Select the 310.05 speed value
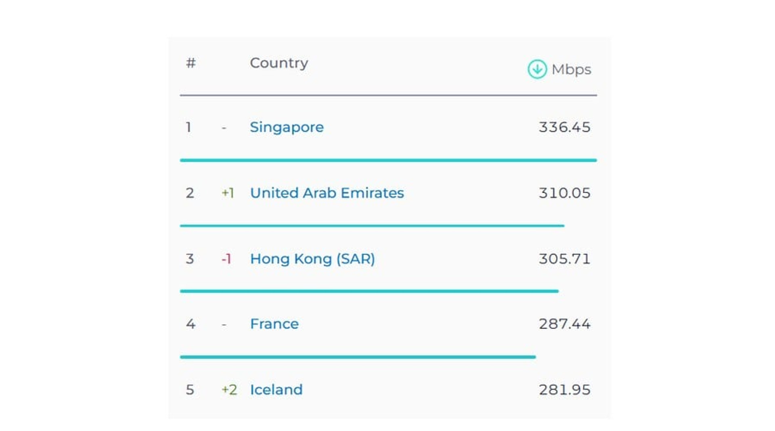Viewport: 775px width, 431px height. point(564,193)
